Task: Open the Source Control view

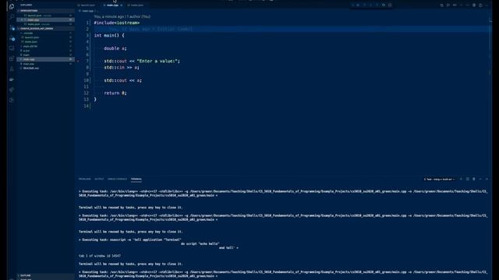Action: click(x=12, y=28)
